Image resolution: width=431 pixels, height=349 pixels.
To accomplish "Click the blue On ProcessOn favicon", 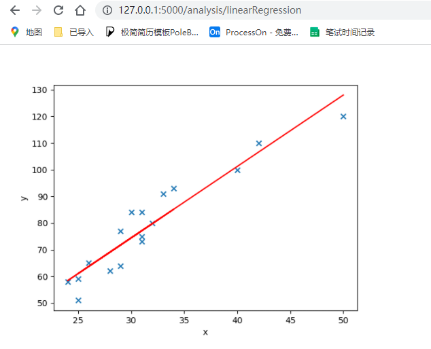I will pos(215,32).
